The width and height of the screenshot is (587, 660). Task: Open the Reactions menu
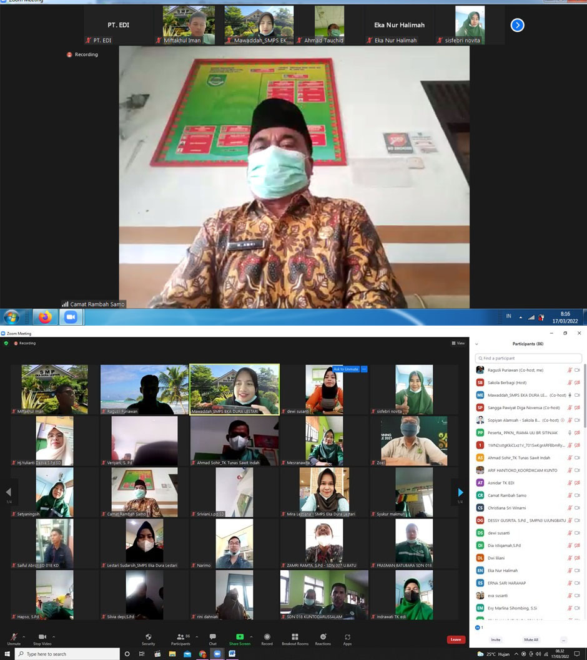coord(323,639)
